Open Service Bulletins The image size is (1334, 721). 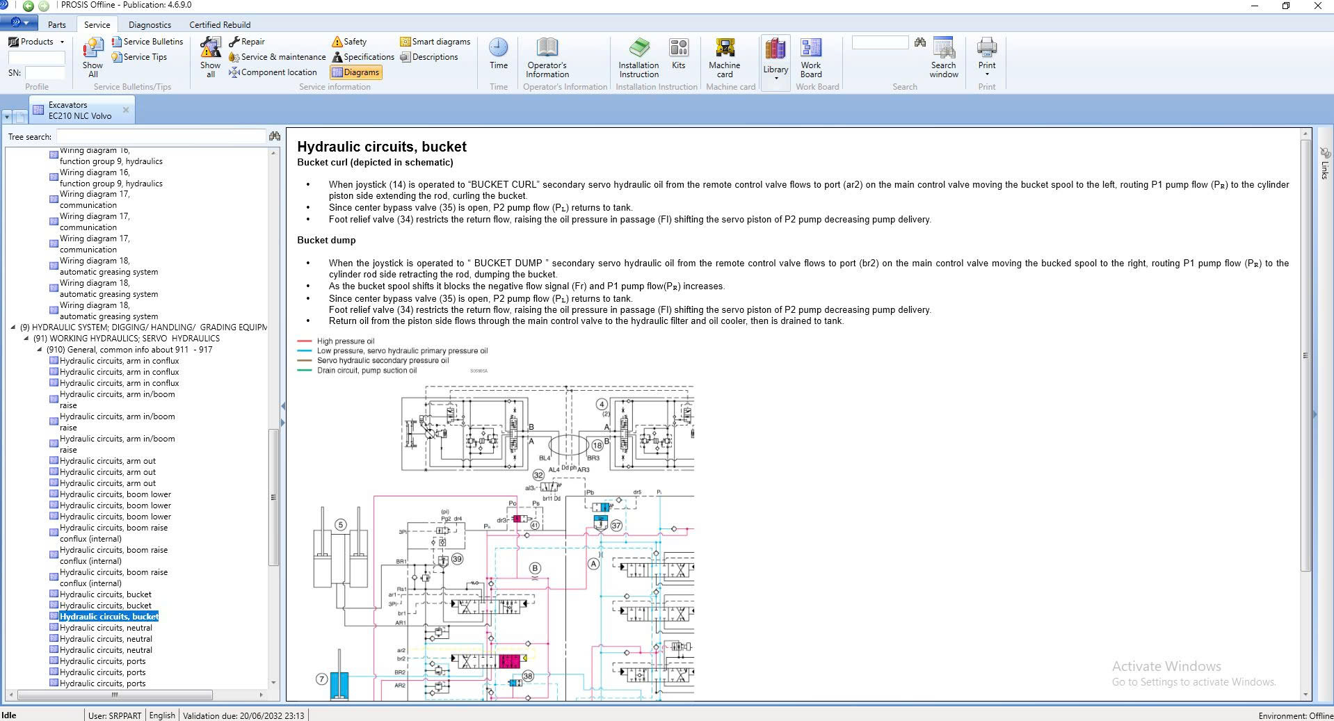(x=147, y=42)
